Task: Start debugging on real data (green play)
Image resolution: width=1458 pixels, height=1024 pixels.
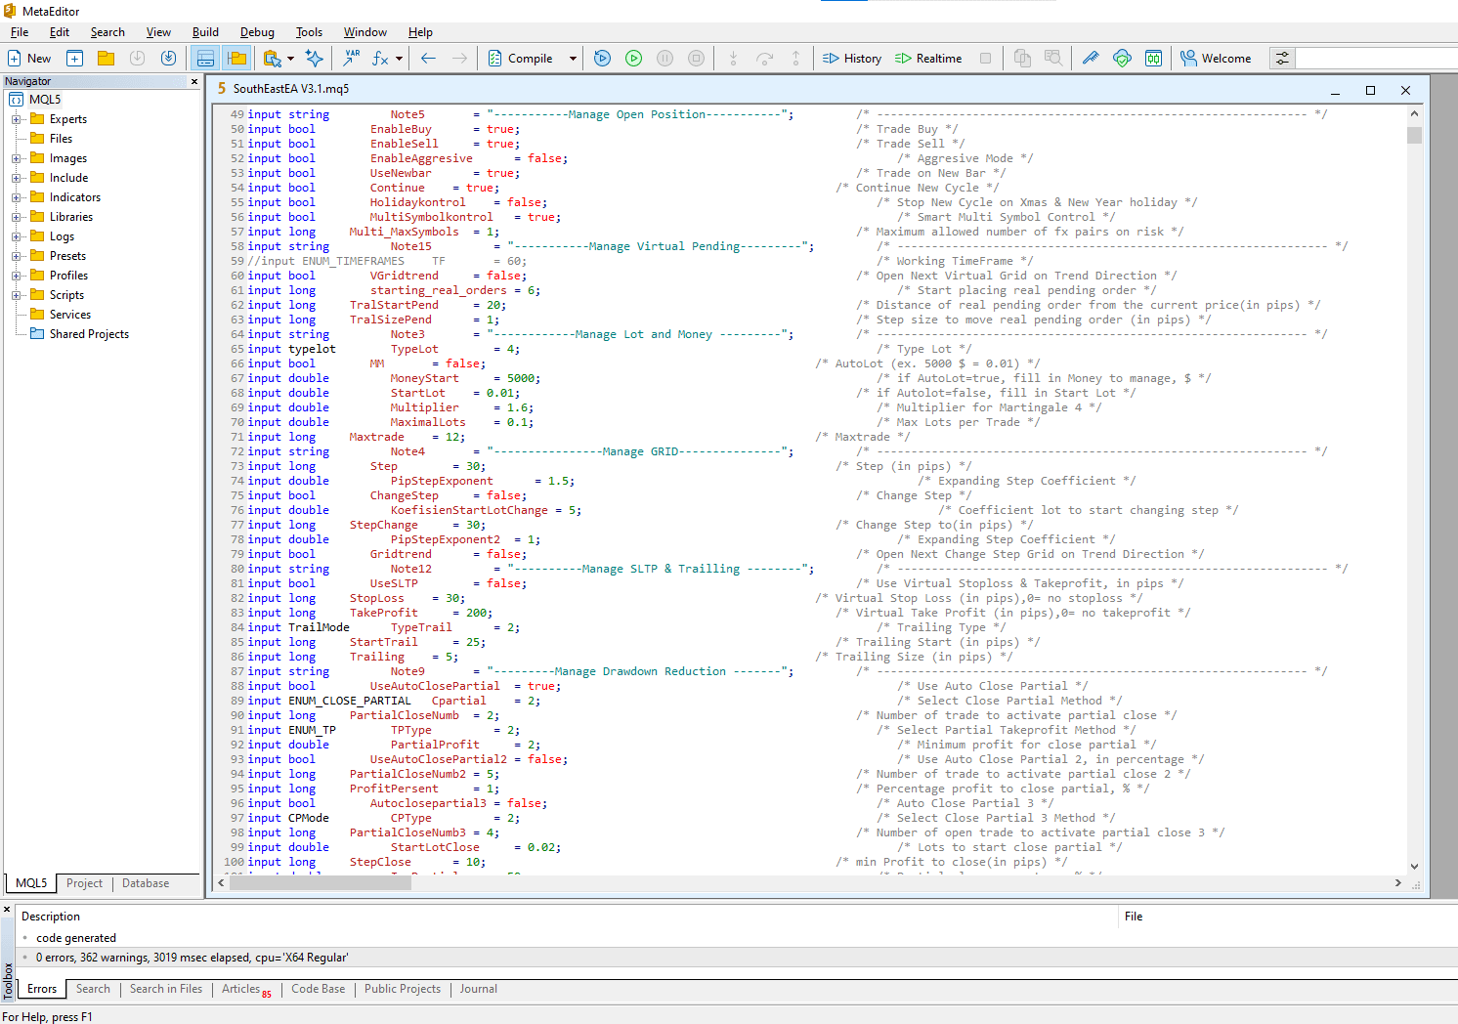Action: coord(634,59)
